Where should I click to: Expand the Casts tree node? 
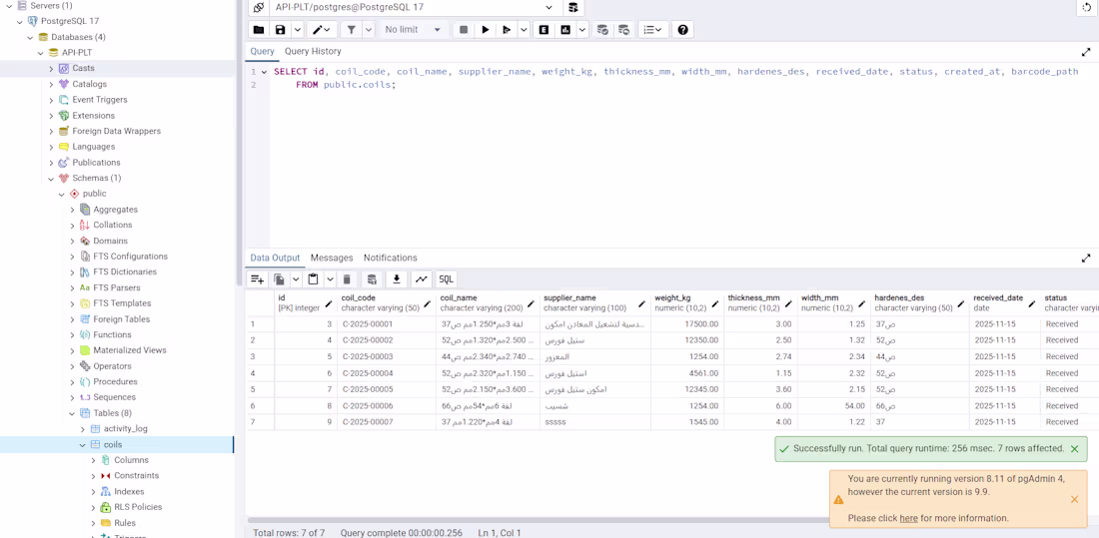(51, 68)
